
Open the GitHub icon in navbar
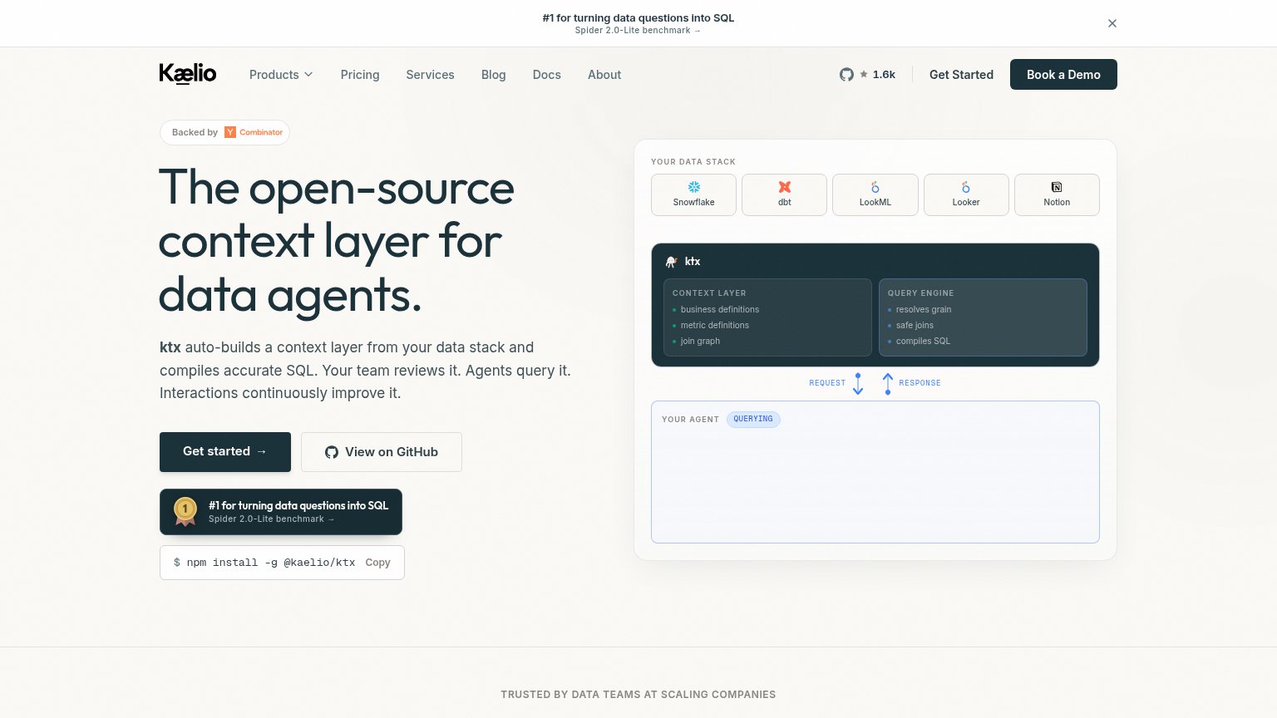point(846,75)
